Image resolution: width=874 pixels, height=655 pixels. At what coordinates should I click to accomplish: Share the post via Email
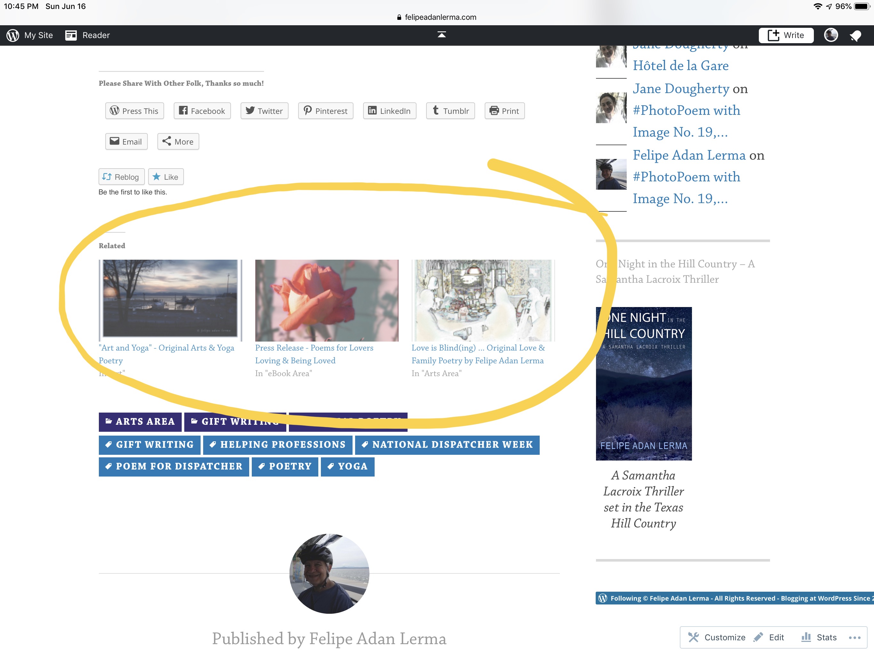coord(126,141)
